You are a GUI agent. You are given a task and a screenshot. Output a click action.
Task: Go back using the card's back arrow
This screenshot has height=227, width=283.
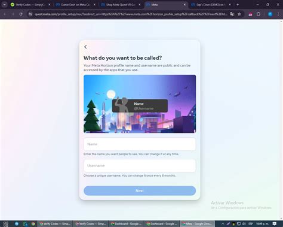click(85, 47)
